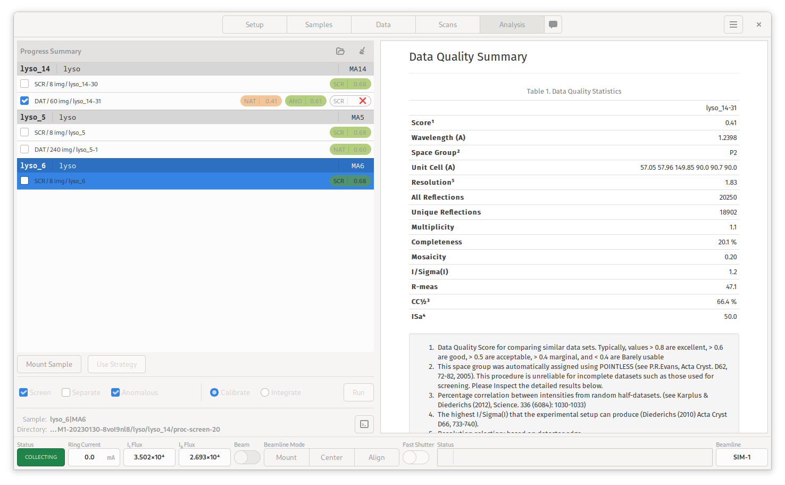
Task: Check the highlighted lyso_6 checkbox
Action: (24, 180)
